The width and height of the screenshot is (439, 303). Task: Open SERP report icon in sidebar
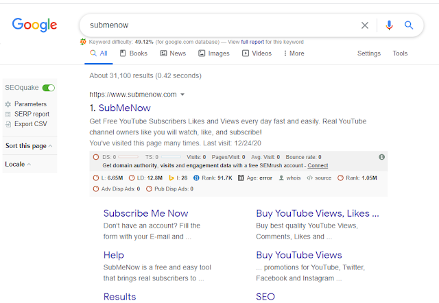tap(8, 114)
